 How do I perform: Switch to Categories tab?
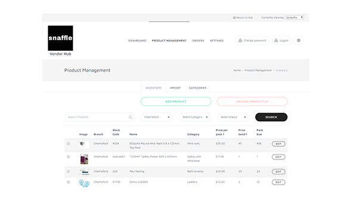pos(197,88)
